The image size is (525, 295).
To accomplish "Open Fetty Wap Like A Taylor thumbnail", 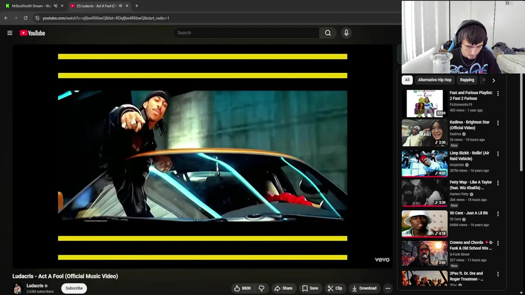I will coord(425,193).
